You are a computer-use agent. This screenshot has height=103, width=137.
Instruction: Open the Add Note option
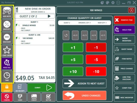pyautogui.click(x=7, y=12)
